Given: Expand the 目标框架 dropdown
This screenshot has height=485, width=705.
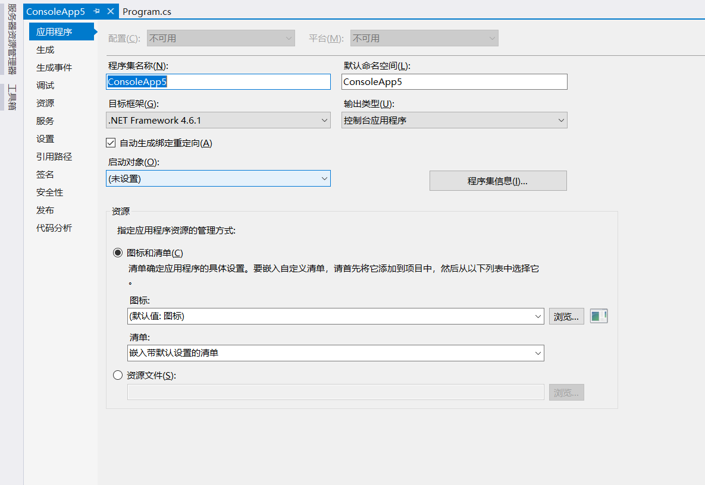Looking at the screenshot, I should coord(218,120).
